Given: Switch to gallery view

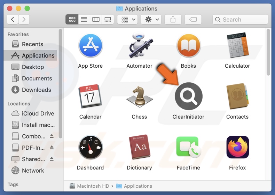Looking at the screenshot, I should click(x=108, y=19).
